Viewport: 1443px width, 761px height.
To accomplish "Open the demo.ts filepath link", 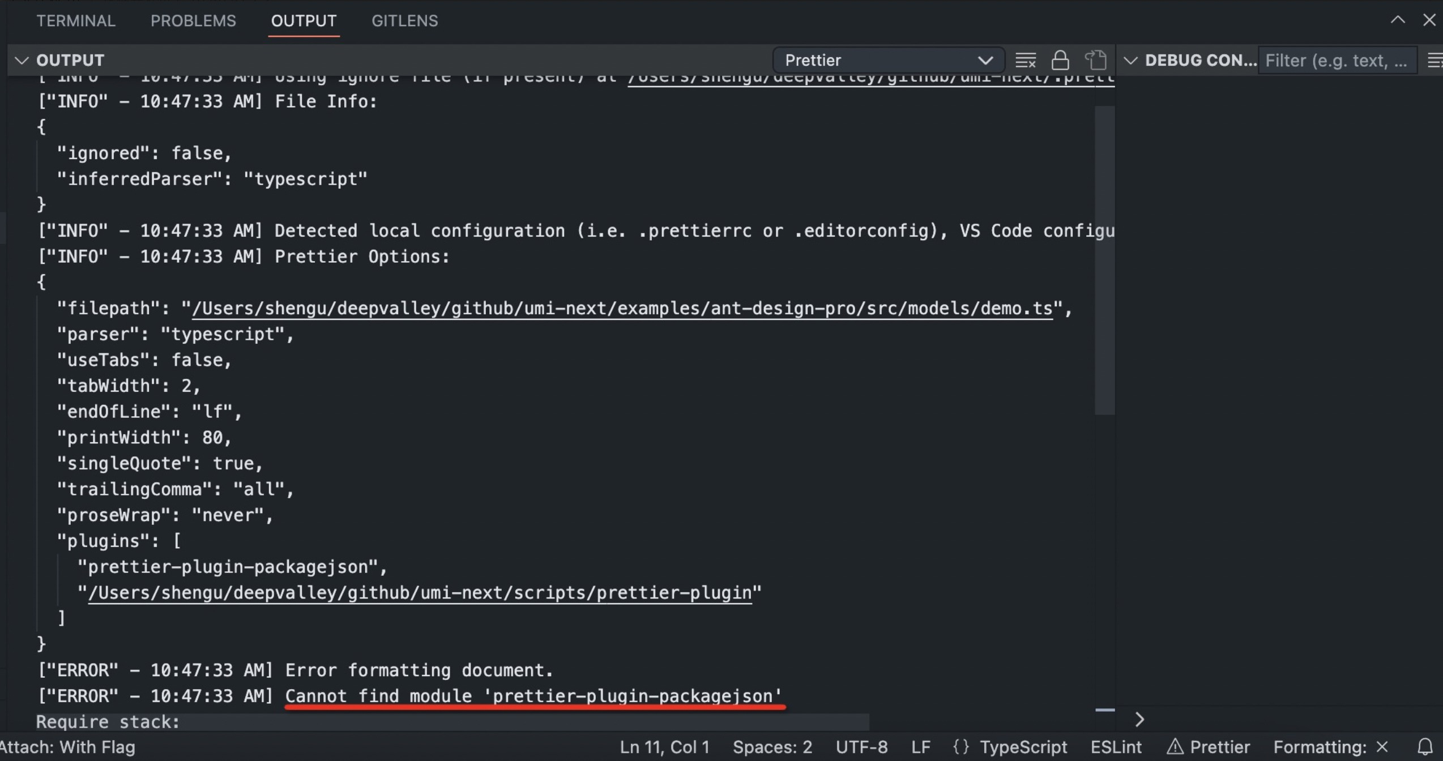I will (622, 309).
